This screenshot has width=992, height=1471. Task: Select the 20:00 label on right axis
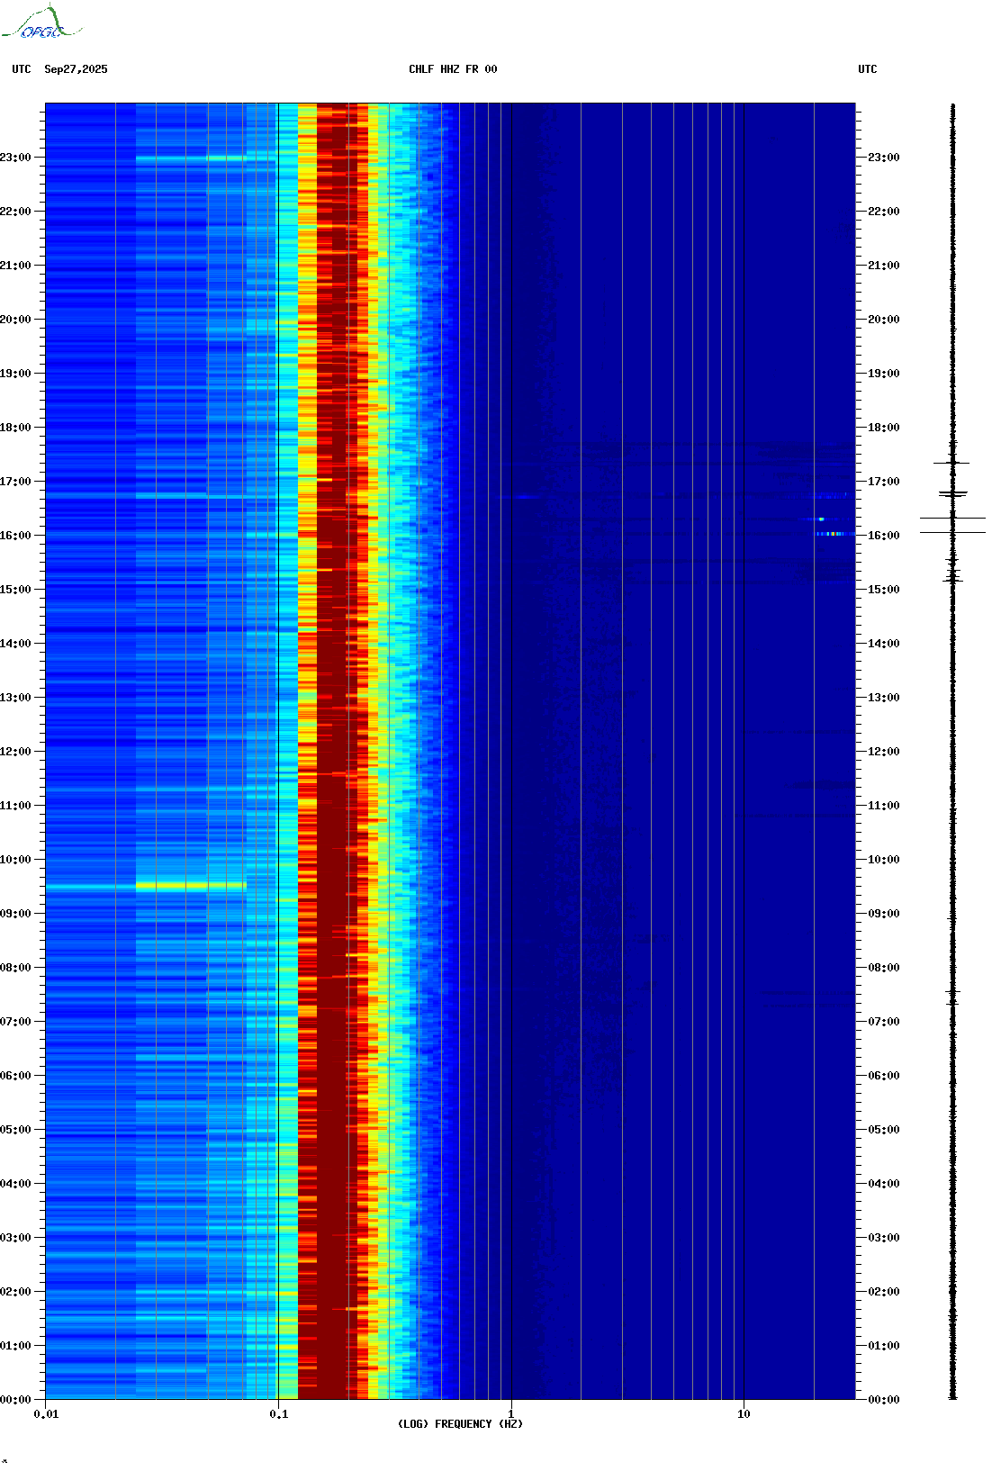[x=883, y=320]
